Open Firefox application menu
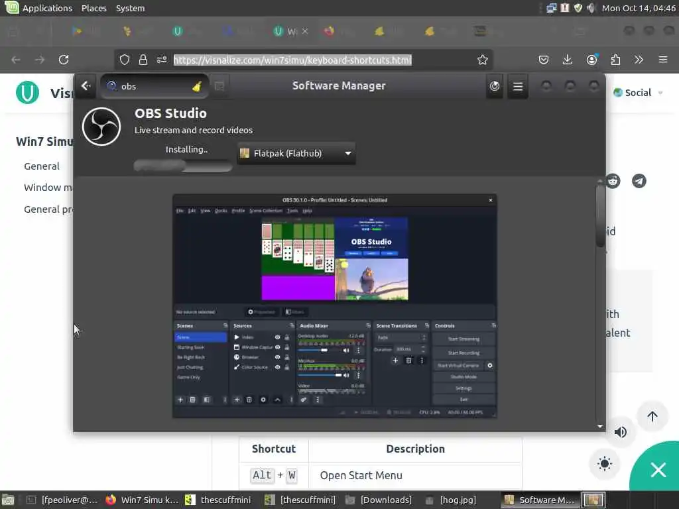This screenshot has width=679, height=509. (663, 60)
